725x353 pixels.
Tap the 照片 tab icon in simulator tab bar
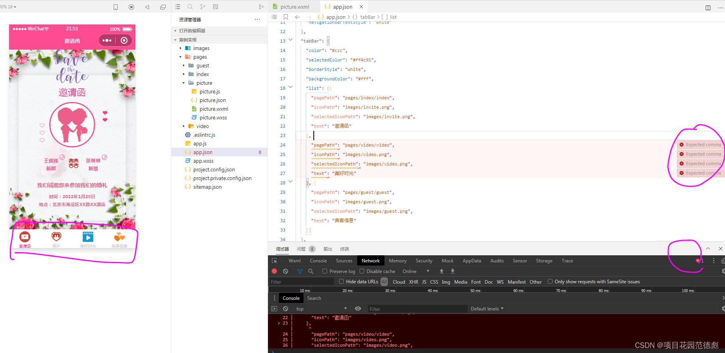(56, 237)
